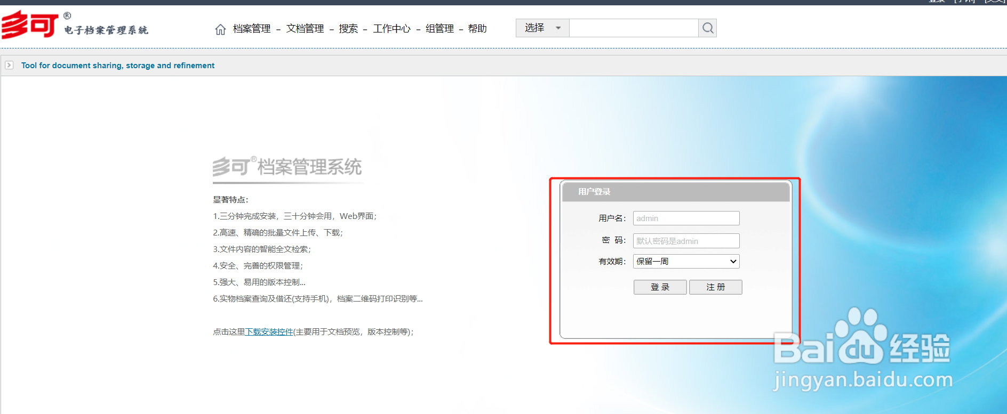Click the magnifier search button
The height and width of the screenshot is (414, 1007).
(x=708, y=28)
